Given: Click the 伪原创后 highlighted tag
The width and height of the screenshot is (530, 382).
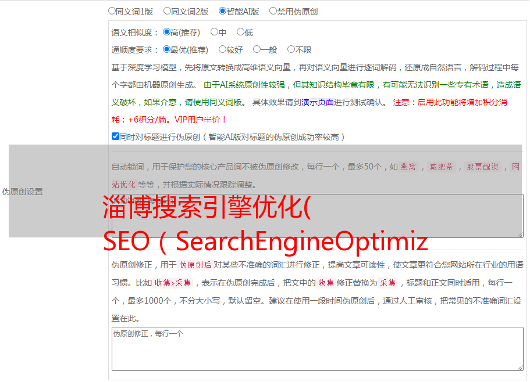Looking at the screenshot, I should point(195,265).
